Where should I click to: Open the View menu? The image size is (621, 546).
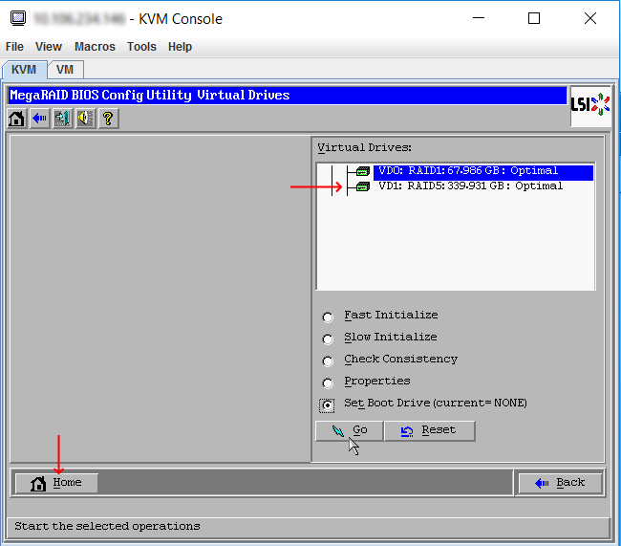pos(49,47)
